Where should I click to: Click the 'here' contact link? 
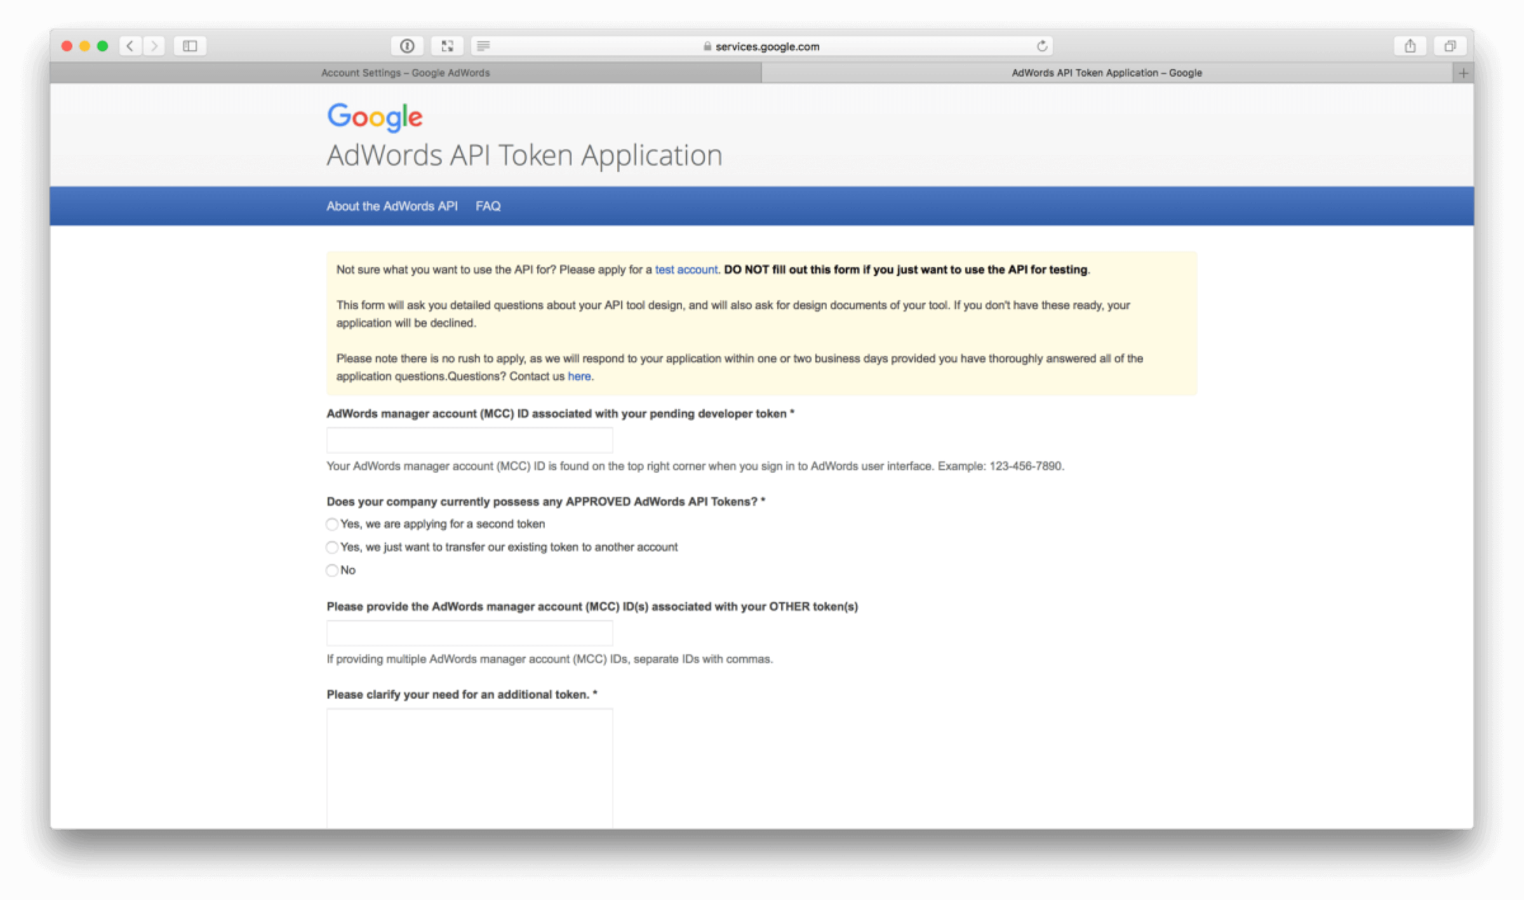(578, 376)
